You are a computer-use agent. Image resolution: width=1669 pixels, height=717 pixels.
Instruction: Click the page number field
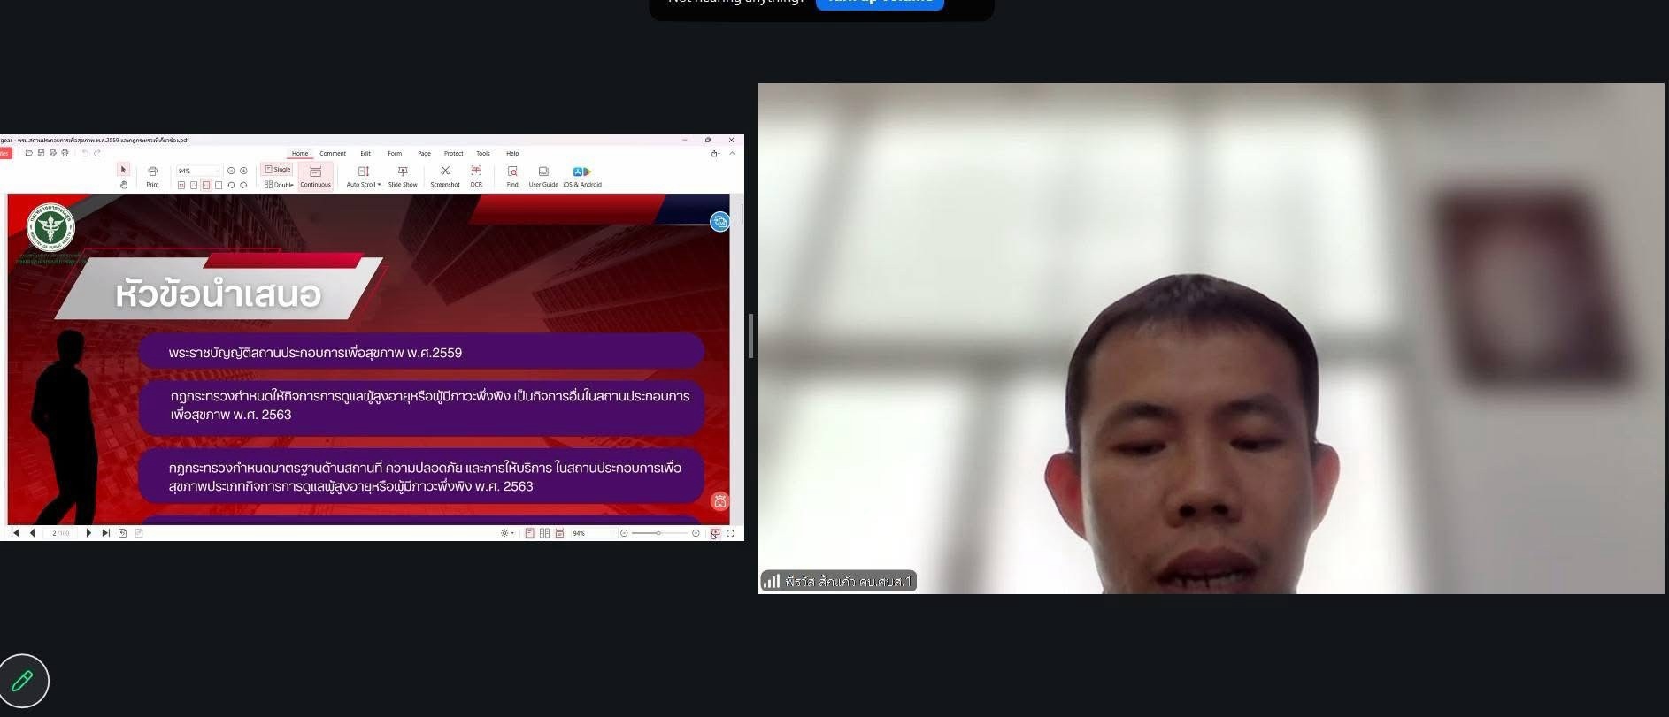(x=61, y=533)
